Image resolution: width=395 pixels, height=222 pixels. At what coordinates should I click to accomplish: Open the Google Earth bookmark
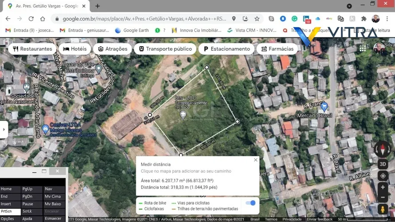coord(132,30)
